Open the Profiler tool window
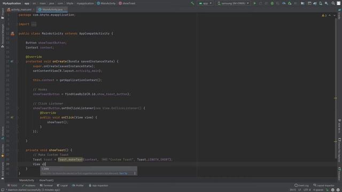 78,186
